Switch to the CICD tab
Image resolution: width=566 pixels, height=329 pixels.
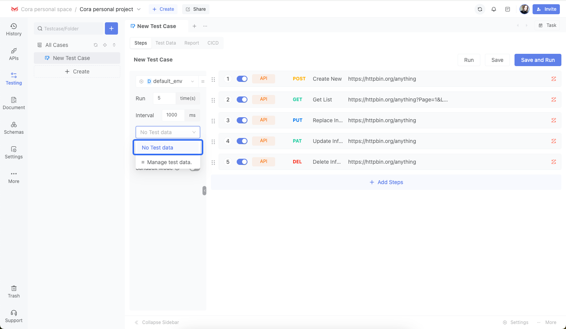click(x=213, y=43)
